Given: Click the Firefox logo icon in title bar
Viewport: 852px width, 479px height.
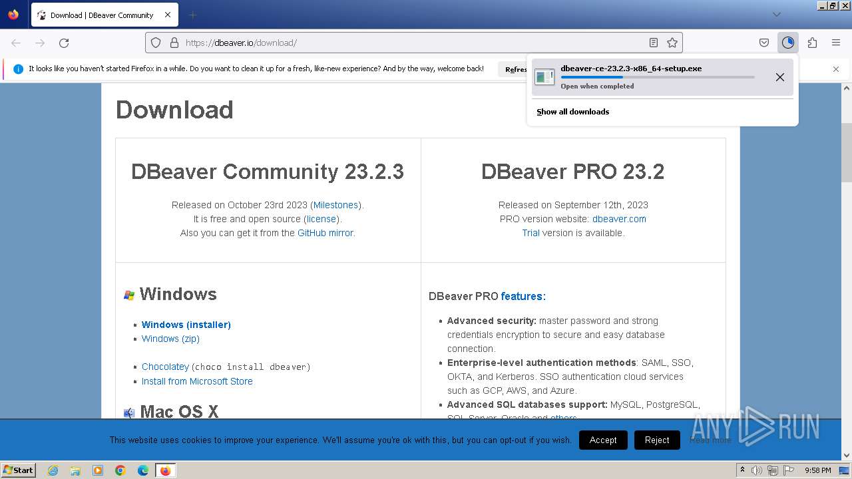Looking at the screenshot, I should coord(13,15).
